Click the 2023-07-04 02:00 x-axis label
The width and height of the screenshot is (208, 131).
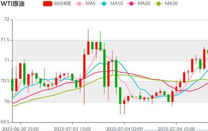[124, 129]
